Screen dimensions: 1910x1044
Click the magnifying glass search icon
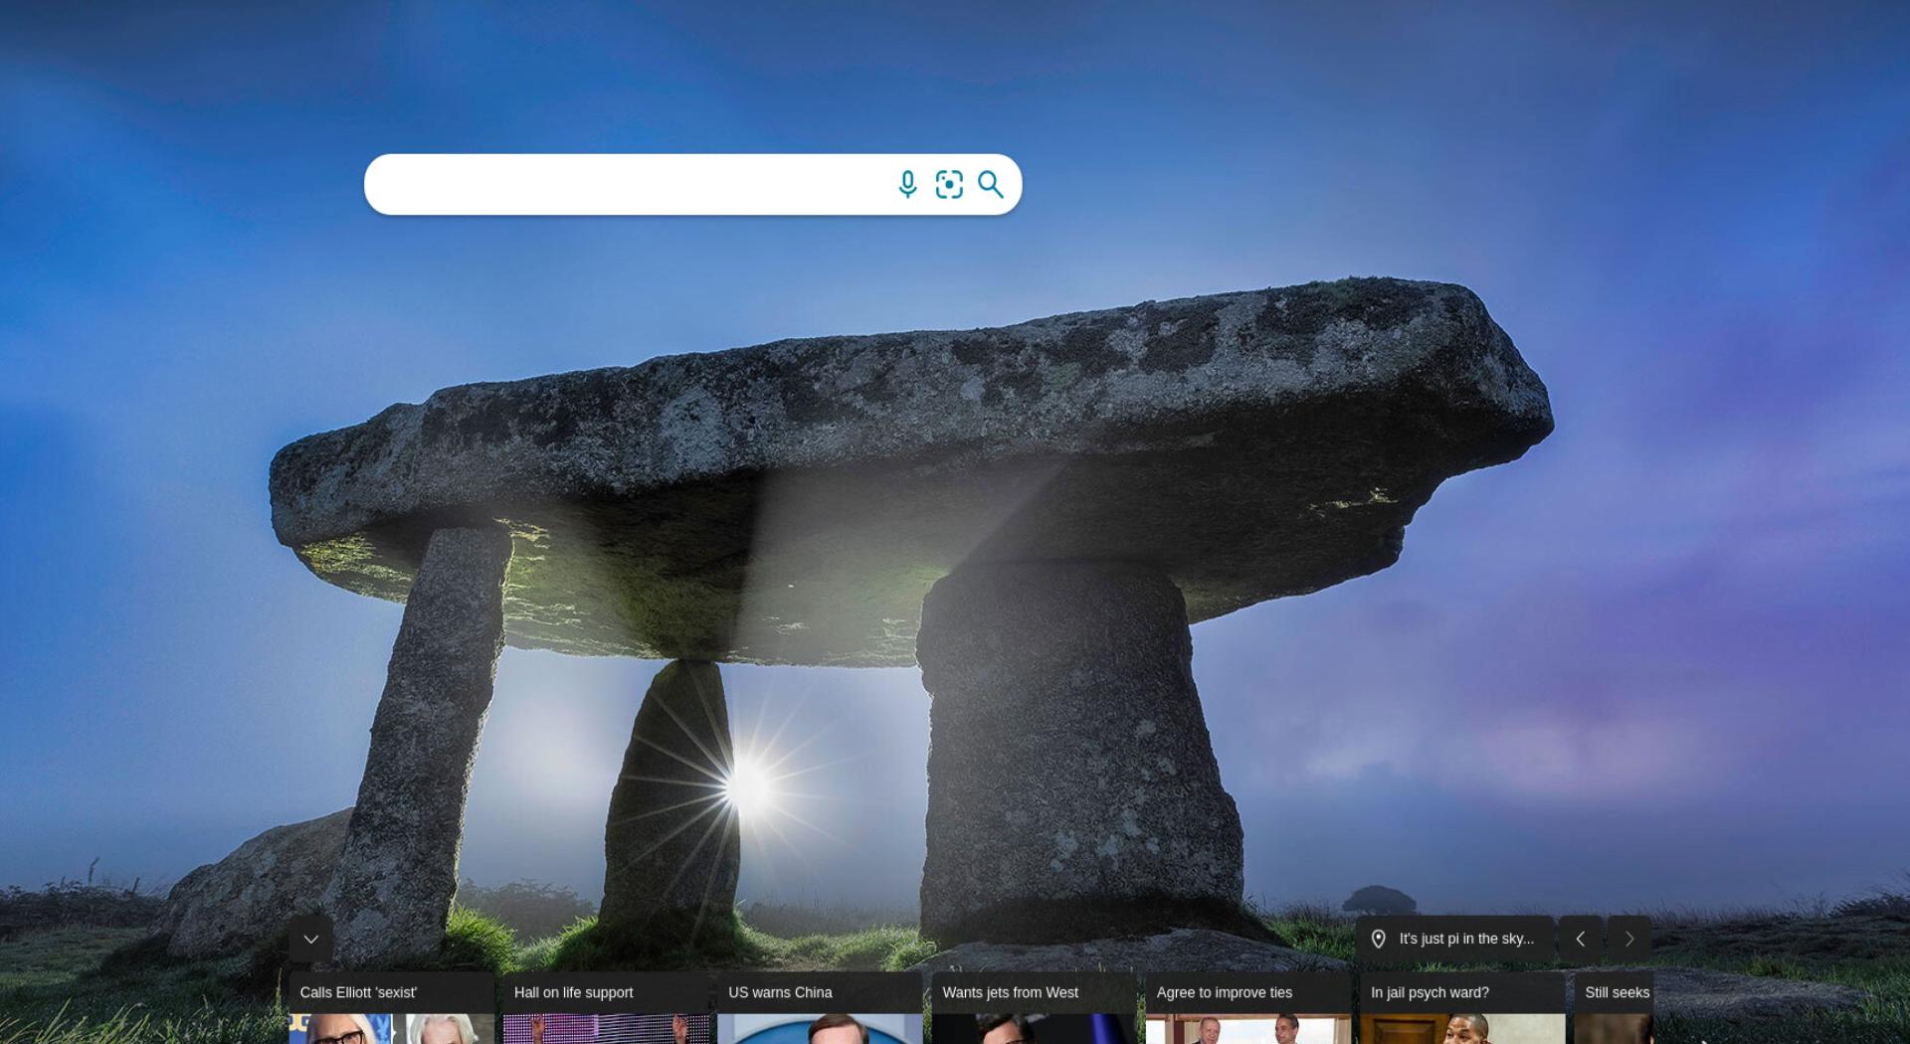991,184
